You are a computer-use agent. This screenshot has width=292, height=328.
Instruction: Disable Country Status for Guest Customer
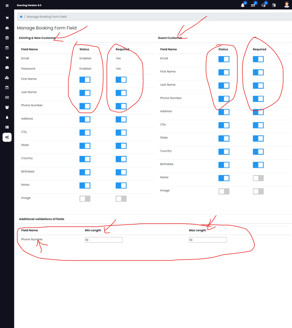[224, 152]
